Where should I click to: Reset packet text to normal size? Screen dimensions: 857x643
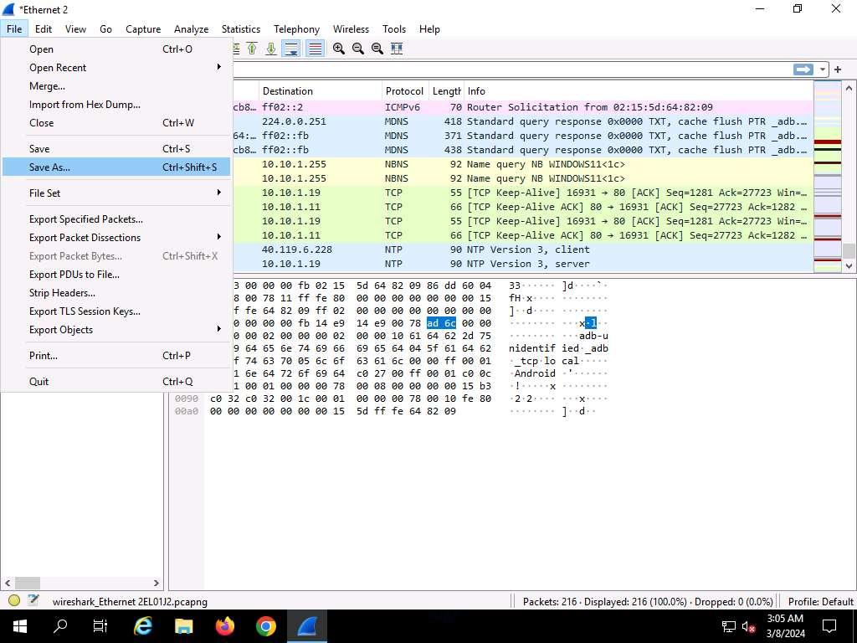click(377, 49)
